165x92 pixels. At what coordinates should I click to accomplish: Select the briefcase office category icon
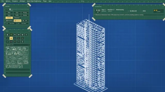pos(15,38)
